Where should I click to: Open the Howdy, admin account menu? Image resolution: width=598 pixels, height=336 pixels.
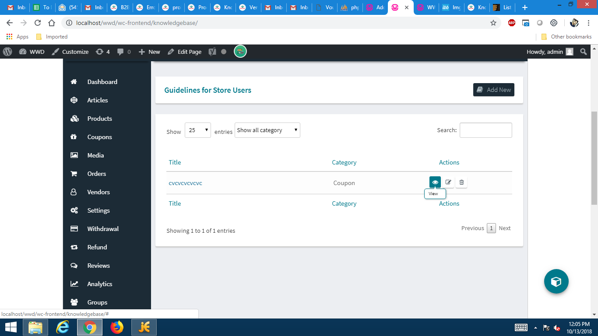[550, 52]
